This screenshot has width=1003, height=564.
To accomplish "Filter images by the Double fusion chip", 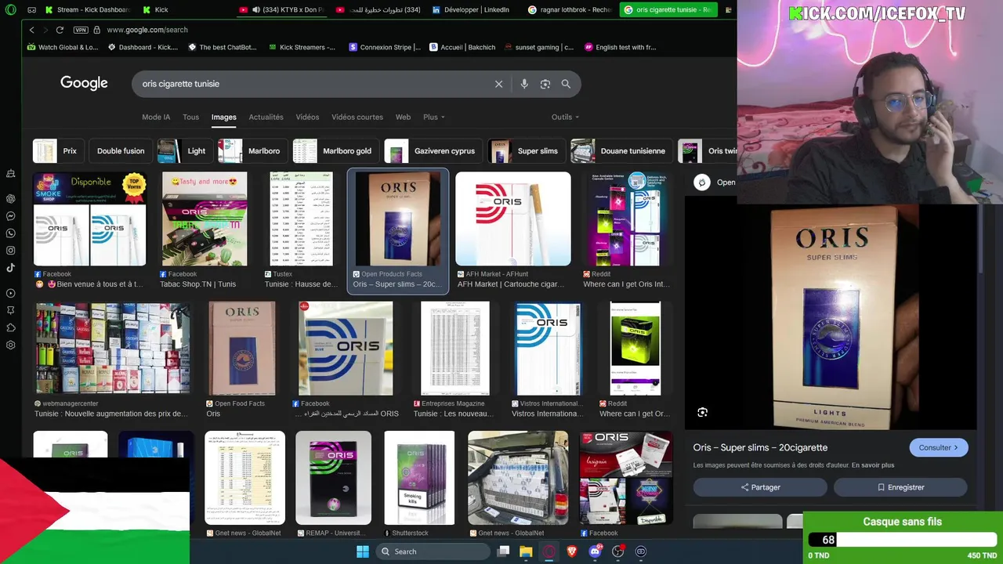I will tap(121, 151).
